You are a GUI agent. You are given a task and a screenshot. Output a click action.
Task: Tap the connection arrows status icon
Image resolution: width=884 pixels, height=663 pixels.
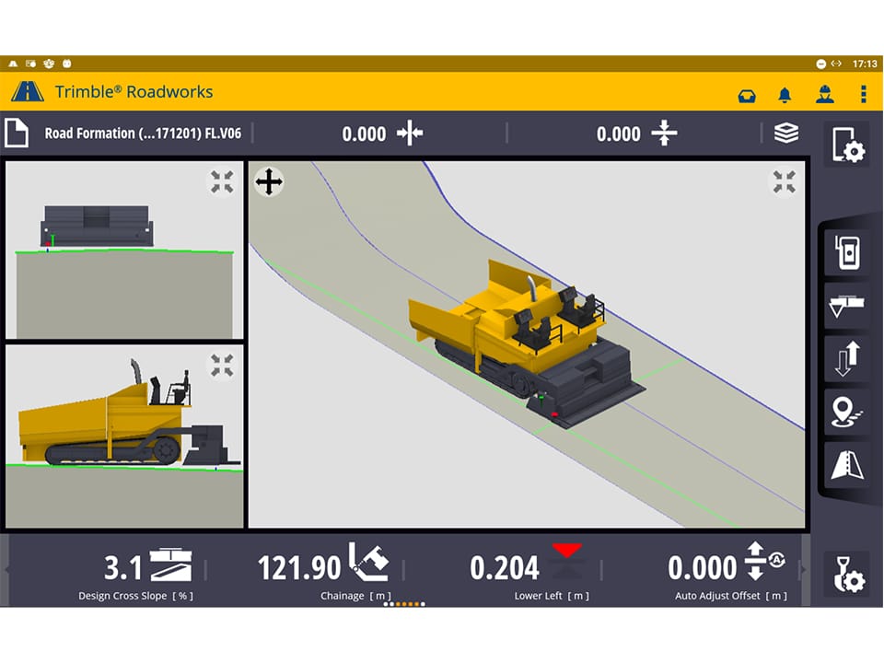point(837,64)
